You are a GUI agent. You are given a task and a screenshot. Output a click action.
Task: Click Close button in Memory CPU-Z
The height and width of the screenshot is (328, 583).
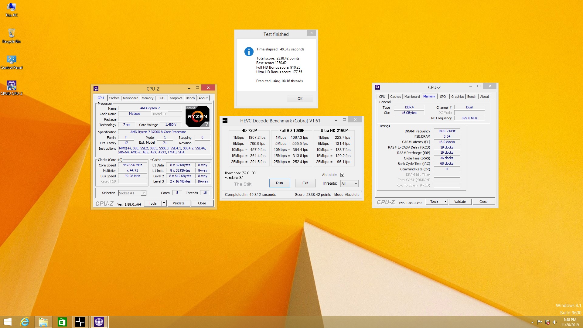483,202
